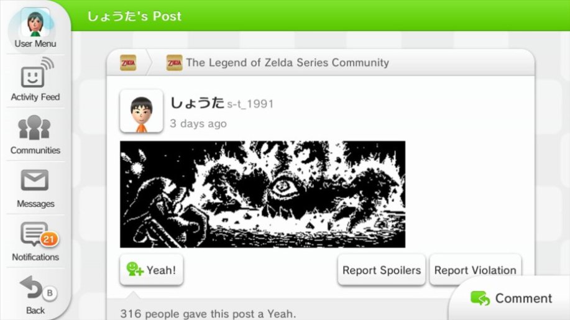
Task: Click the 316 people gave Yeah text
Action: pos(208,313)
